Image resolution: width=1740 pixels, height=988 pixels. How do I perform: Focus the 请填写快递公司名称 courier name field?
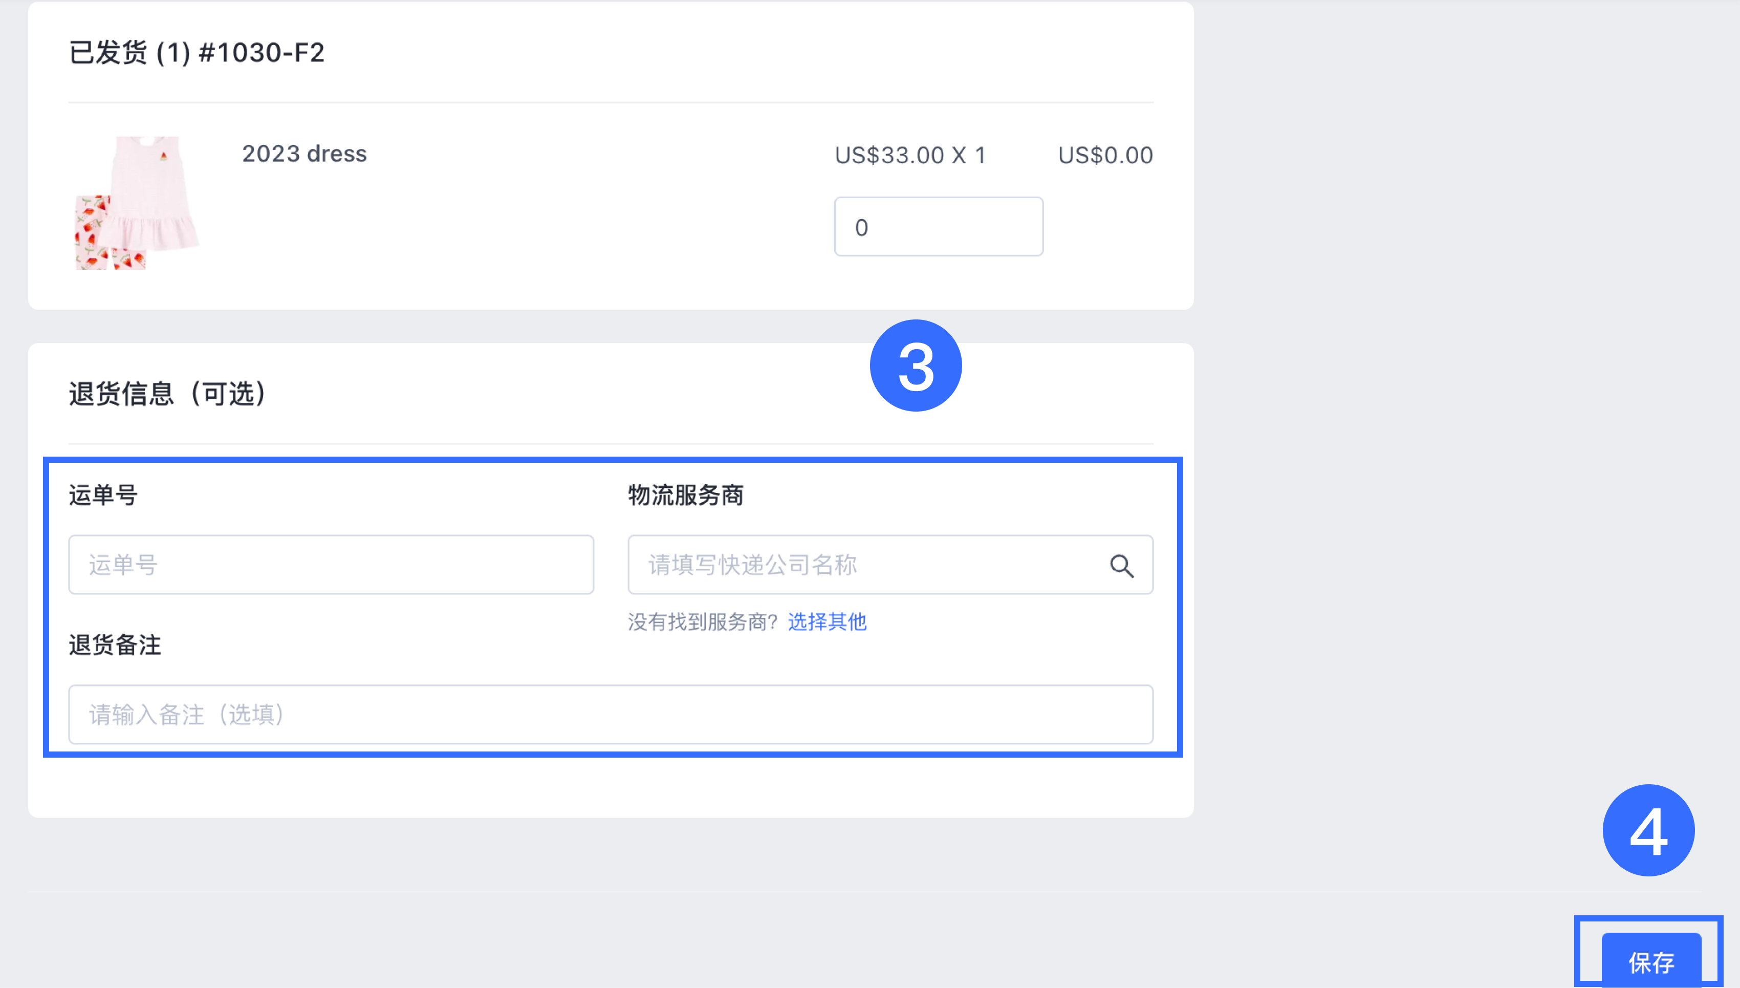point(890,565)
